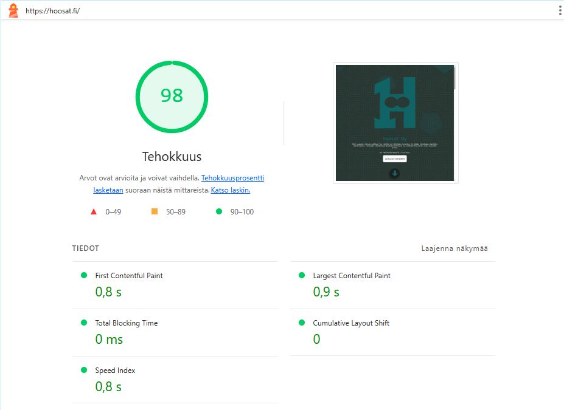The height and width of the screenshot is (410, 564).
Task: Open the Katso laskin link
Action: coord(231,190)
